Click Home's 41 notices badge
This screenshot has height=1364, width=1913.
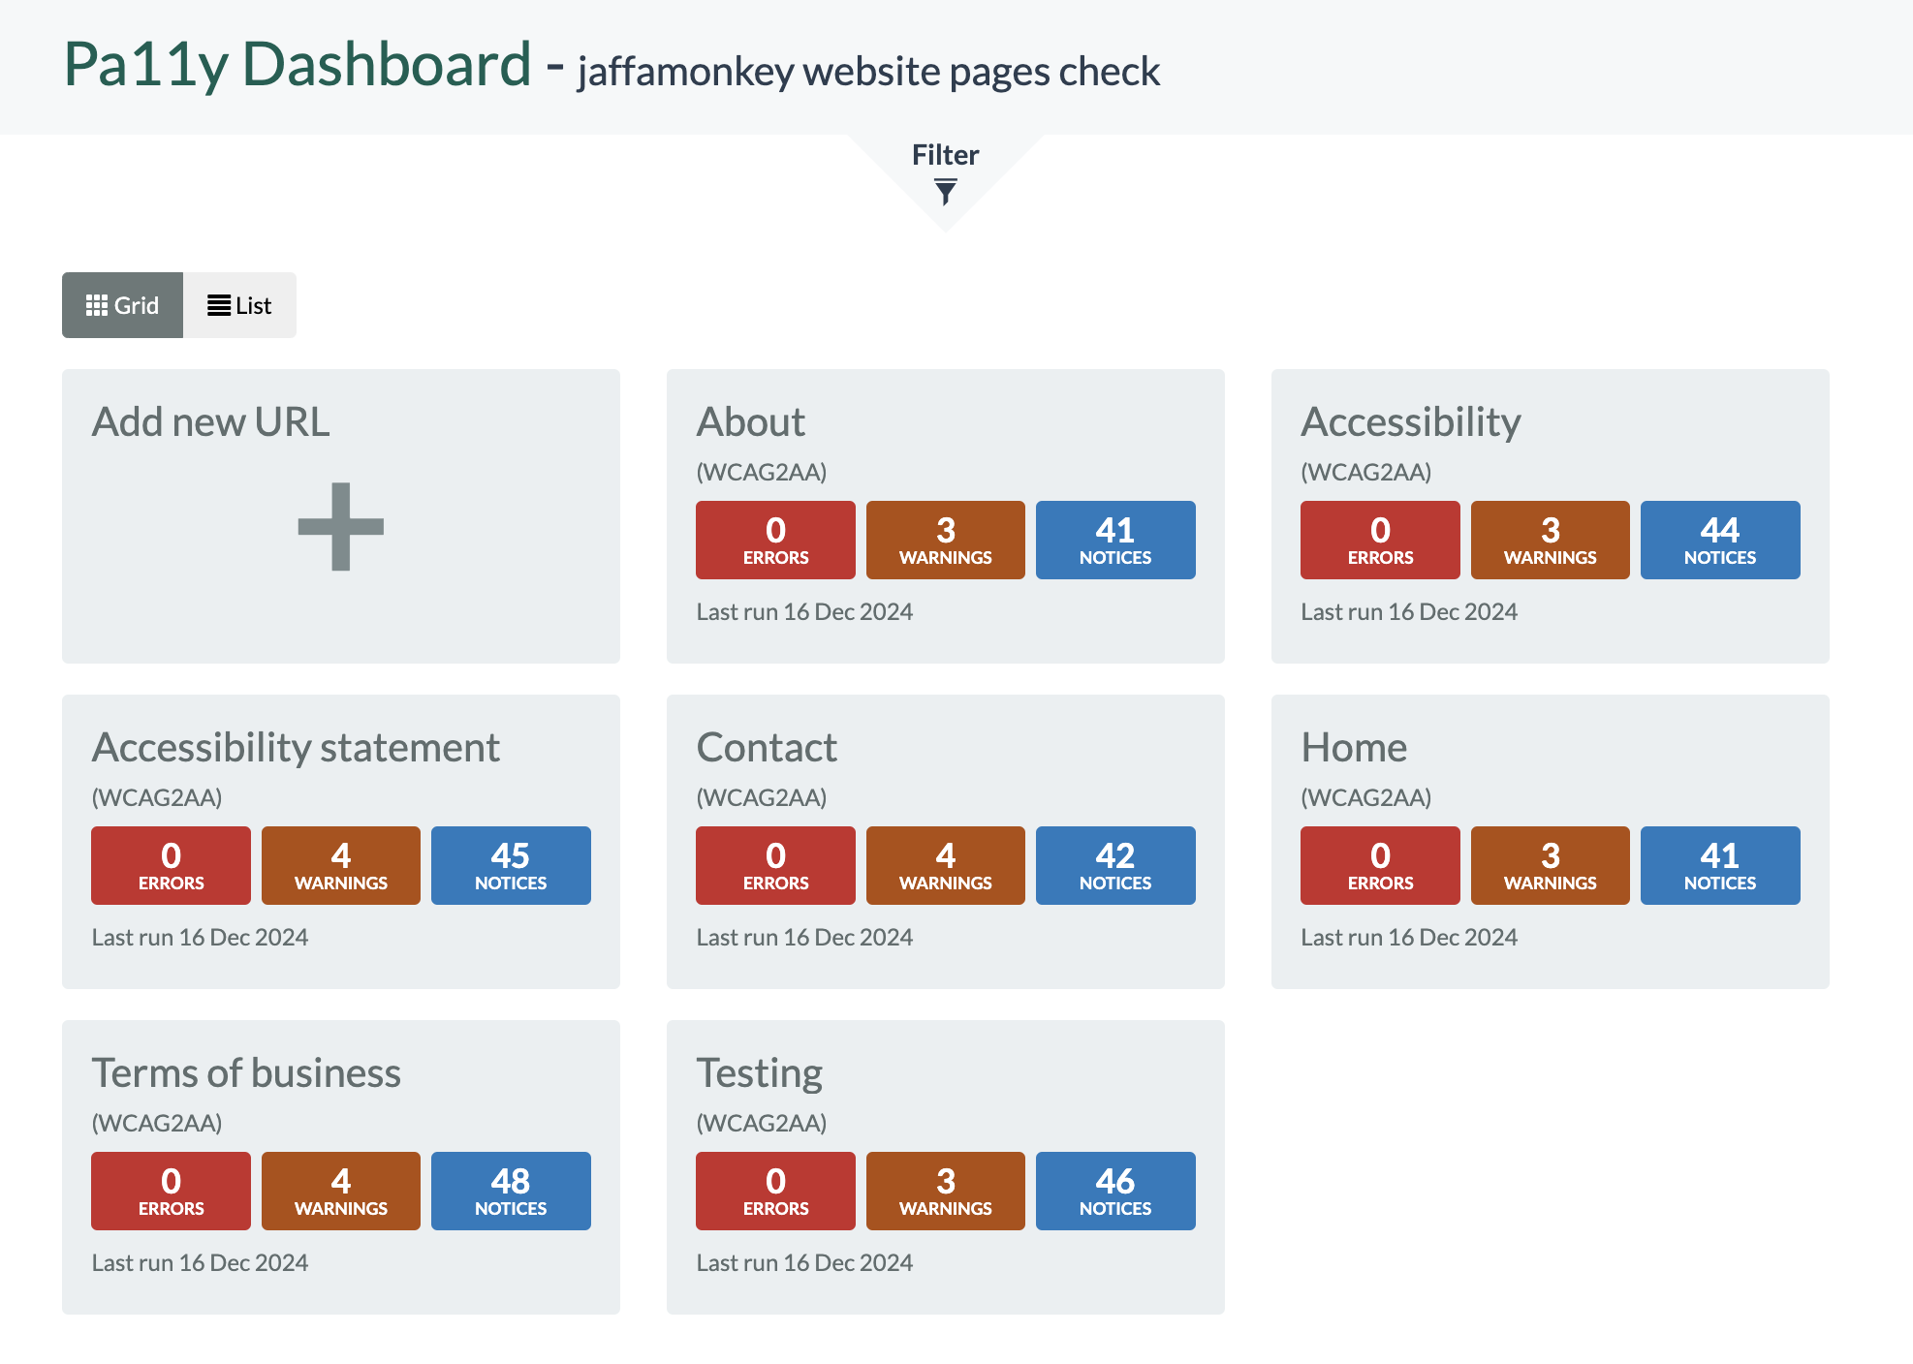click(1720, 865)
